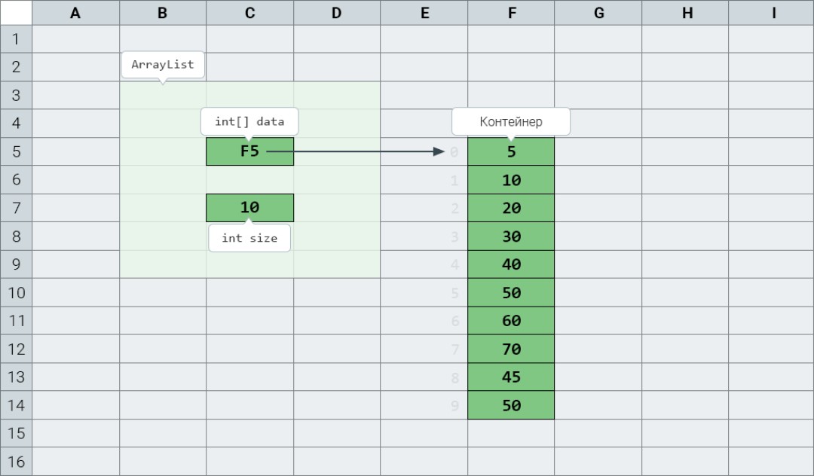
Task: Click the arrowhead pointing to the container
Action: tap(439, 151)
